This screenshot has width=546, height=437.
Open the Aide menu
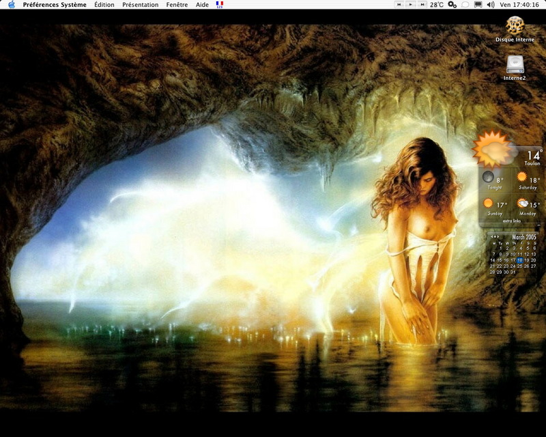point(202,5)
